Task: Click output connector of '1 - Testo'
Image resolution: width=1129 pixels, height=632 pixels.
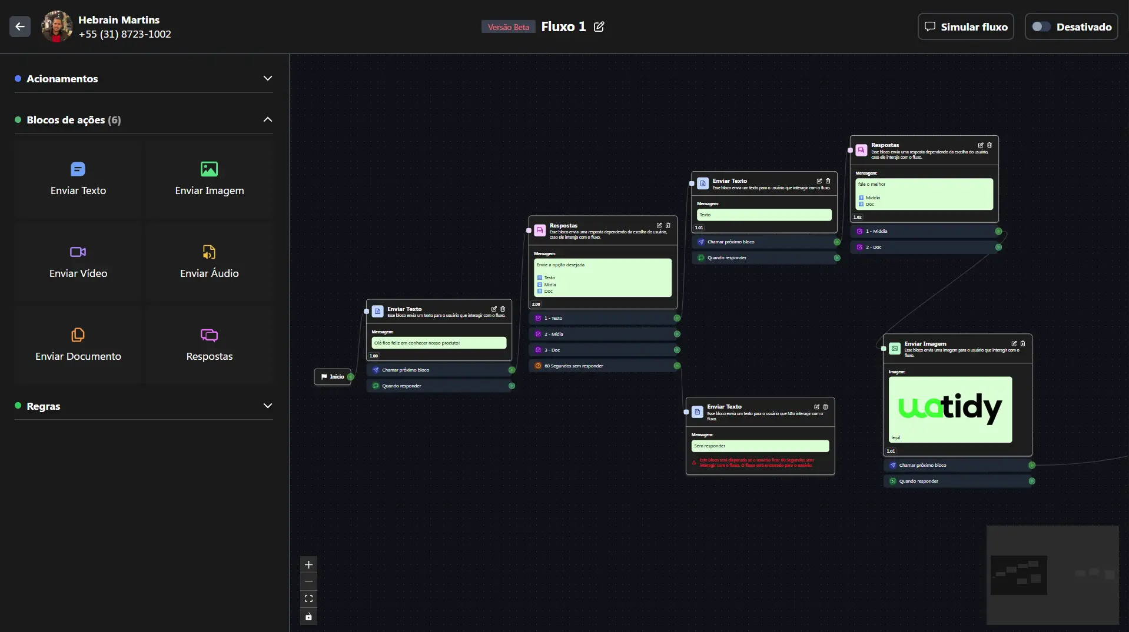Action: (x=677, y=318)
